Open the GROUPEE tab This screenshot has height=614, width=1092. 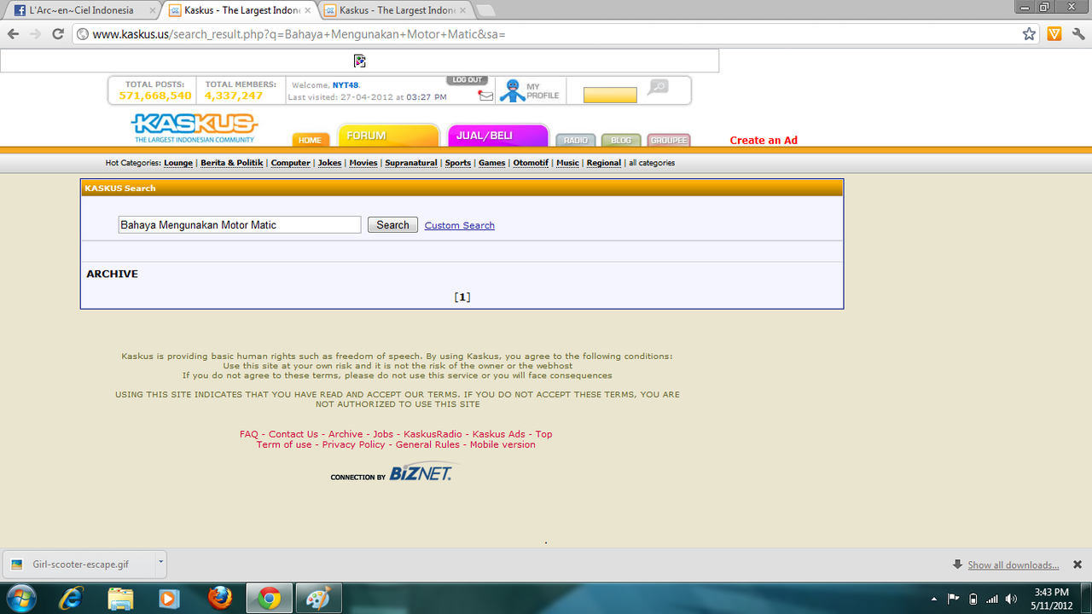(x=669, y=140)
